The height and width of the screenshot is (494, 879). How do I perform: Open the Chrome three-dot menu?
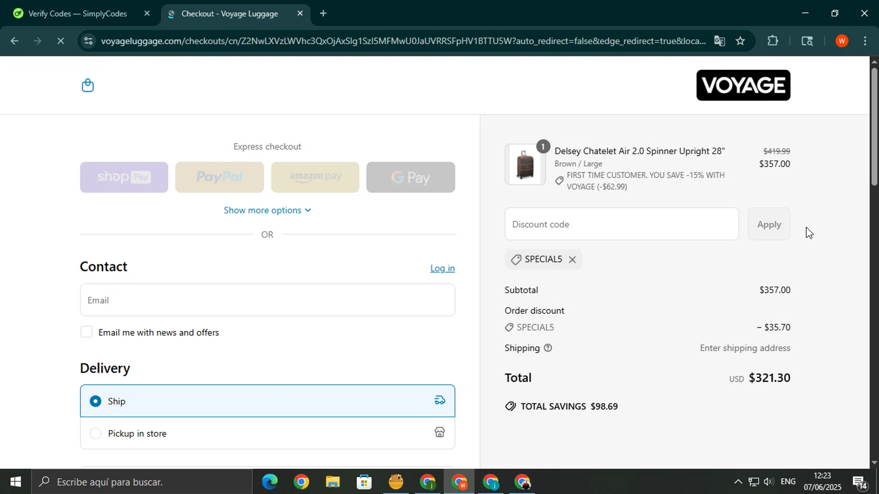click(865, 41)
